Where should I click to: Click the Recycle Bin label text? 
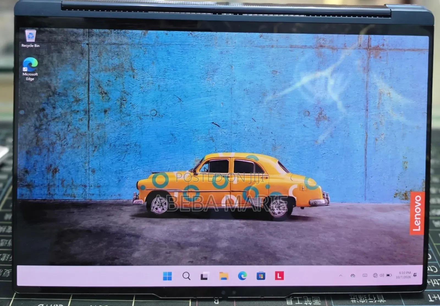[x=31, y=46]
